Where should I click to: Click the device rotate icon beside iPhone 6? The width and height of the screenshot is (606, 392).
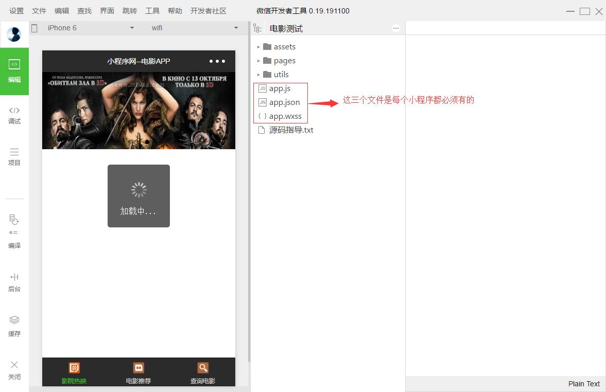pyautogui.click(x=34, y=28)
